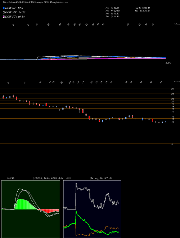Click the 21 price axis label
This screenshot has width=180, height=238.
(172, 99)
